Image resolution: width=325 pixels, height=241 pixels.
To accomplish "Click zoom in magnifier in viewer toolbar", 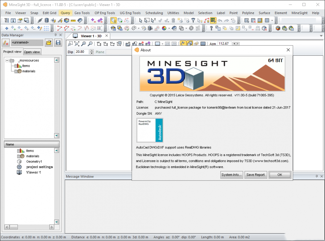I will [84, 44].
